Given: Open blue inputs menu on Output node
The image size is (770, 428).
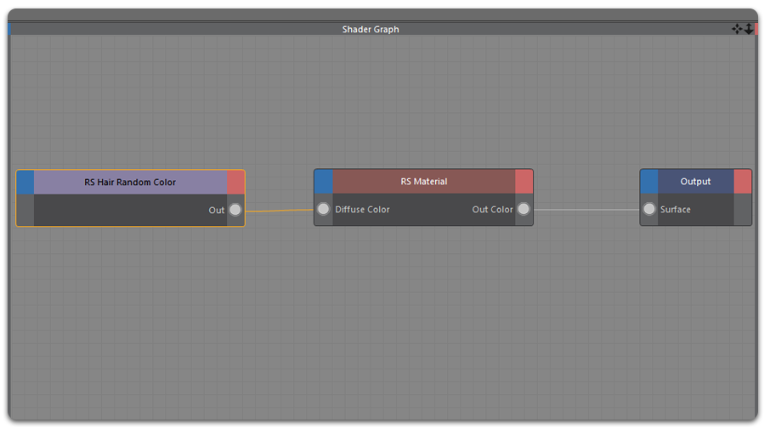Looking at the screenshot, I should click(649, 182).
